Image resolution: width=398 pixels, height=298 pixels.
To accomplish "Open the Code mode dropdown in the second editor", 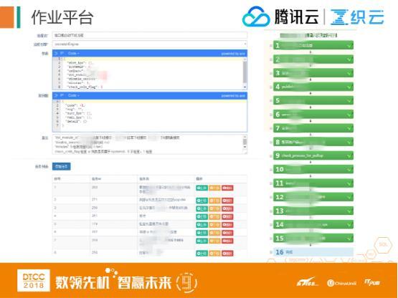I will click(73, 95).
